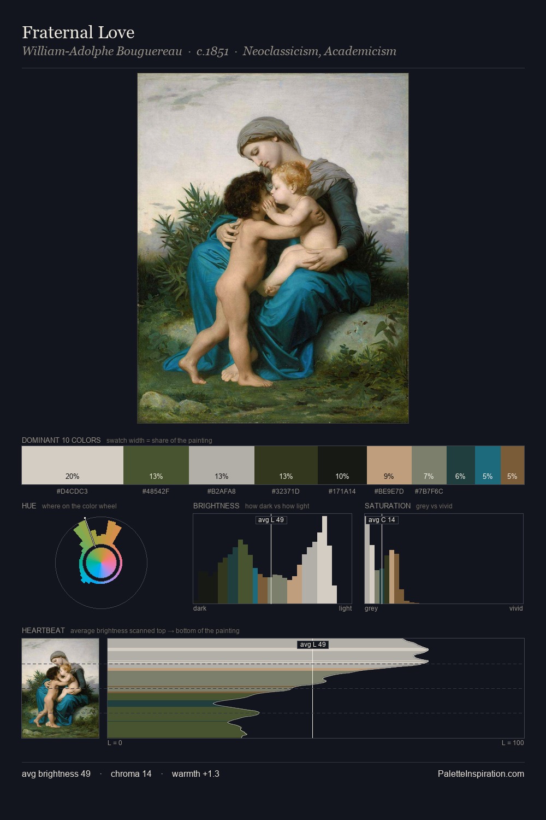Click the hue color wheel

101,563
